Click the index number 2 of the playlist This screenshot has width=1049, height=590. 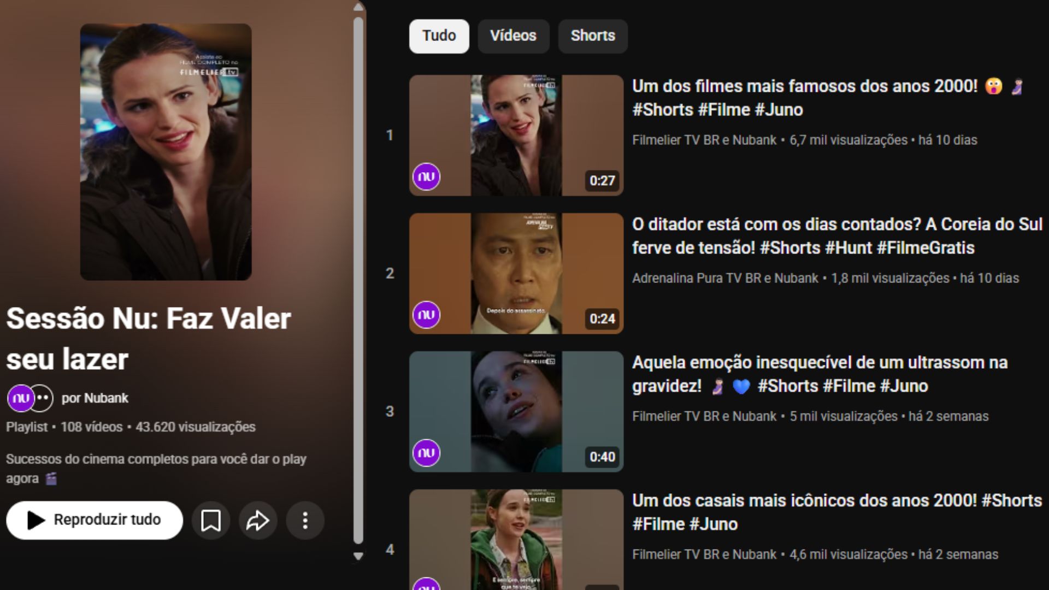tap(390, 274)
